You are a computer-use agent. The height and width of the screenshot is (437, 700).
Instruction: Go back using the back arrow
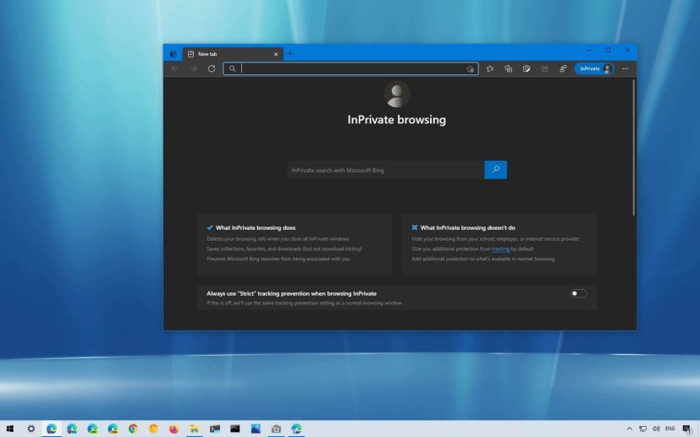tap(175, 68)
